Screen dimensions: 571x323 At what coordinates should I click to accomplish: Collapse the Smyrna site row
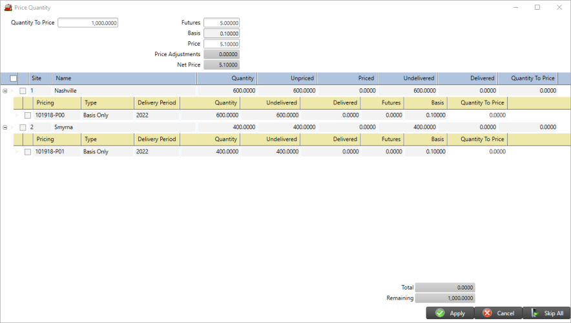click(x=5, y=128)
